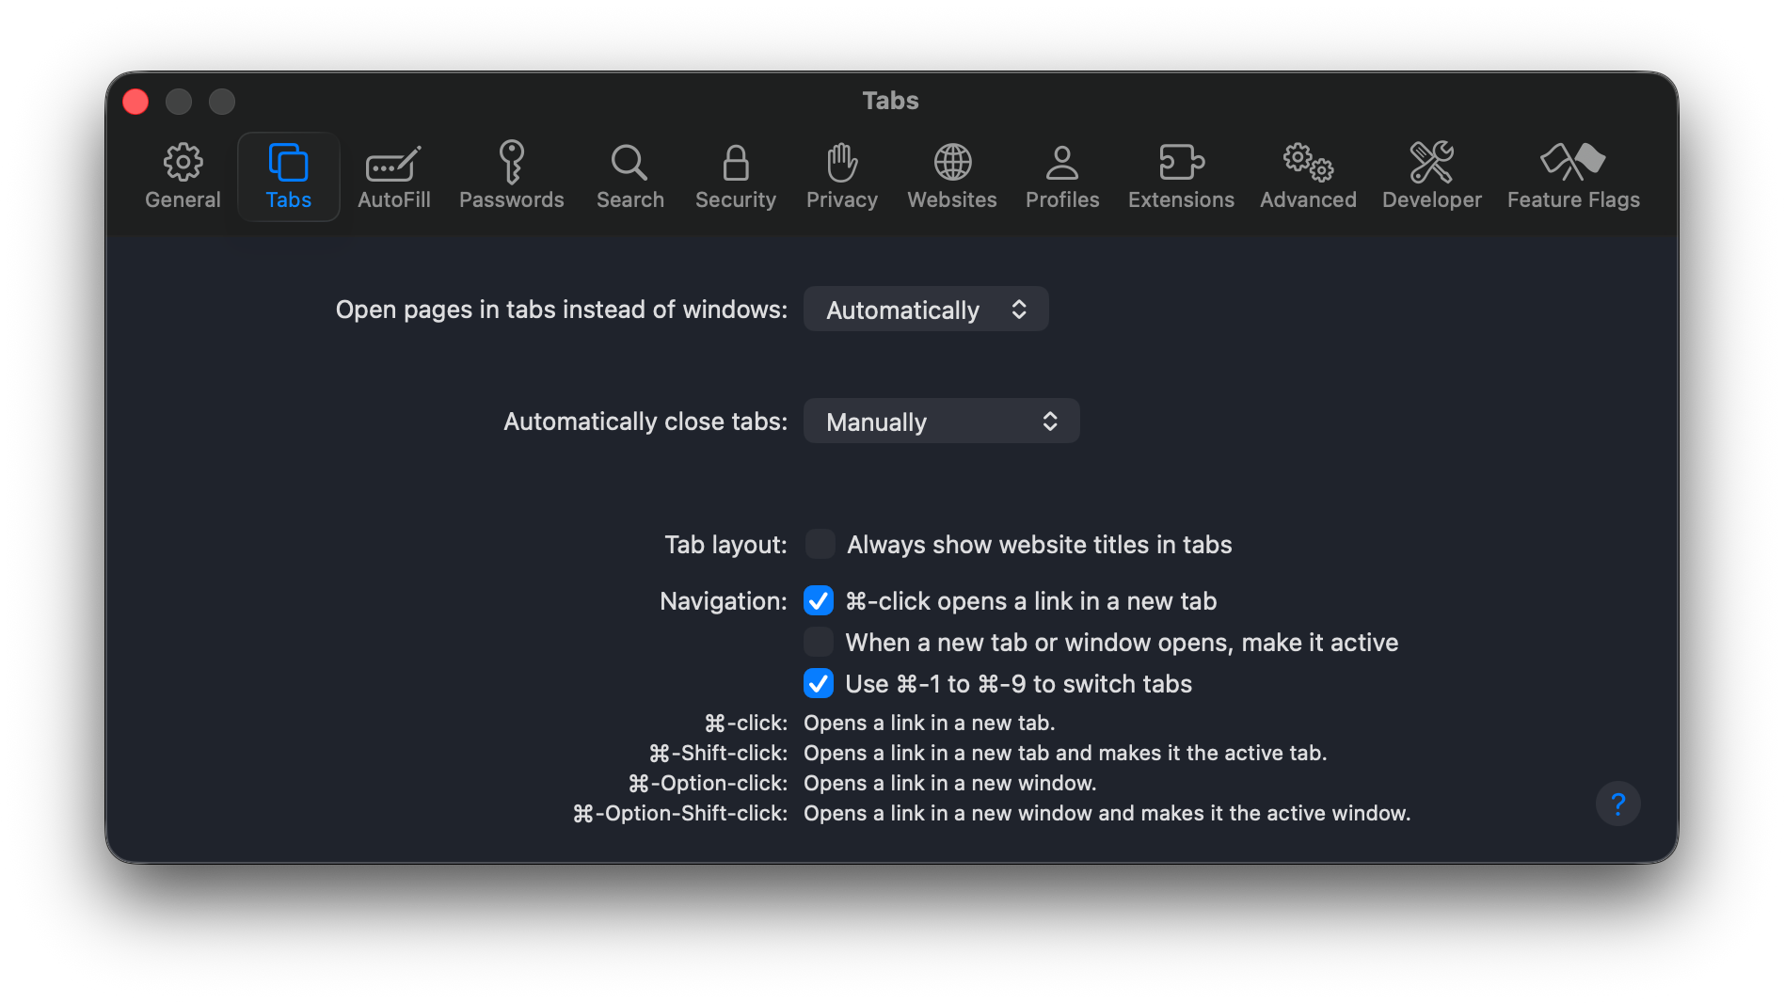1784x1003 pixels.
Task: Change the Automatically close tabs dropdown
Action: [x=941, y=421]
